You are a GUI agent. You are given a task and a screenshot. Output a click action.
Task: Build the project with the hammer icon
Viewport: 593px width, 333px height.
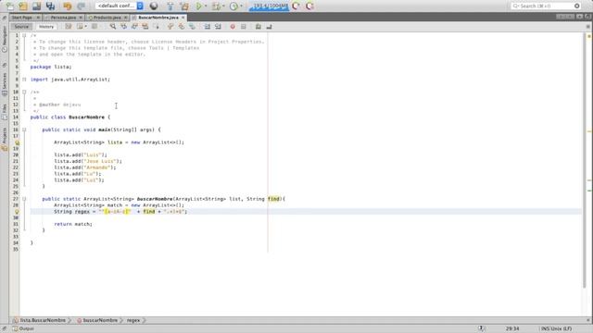[170, 6]
